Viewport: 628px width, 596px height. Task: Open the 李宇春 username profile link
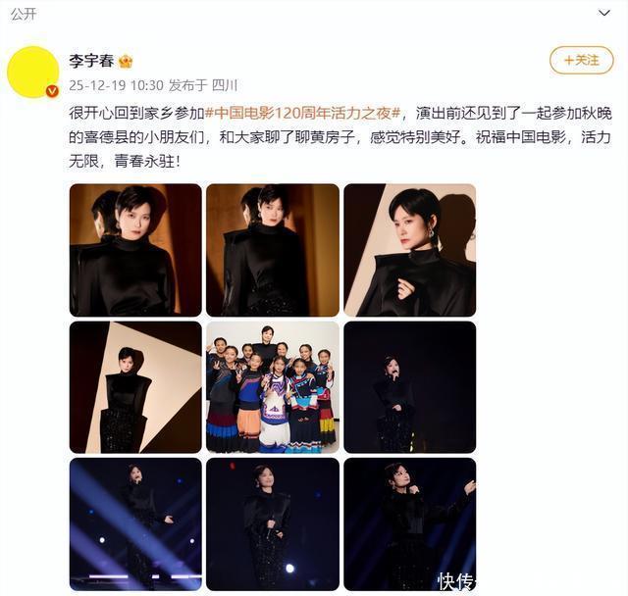click(x=91, y=61)
